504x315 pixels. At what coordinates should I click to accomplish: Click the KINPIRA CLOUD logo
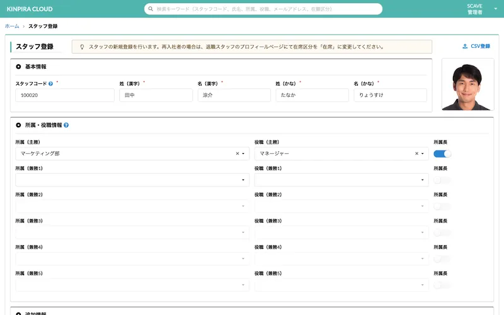click(x=30, y=9)
